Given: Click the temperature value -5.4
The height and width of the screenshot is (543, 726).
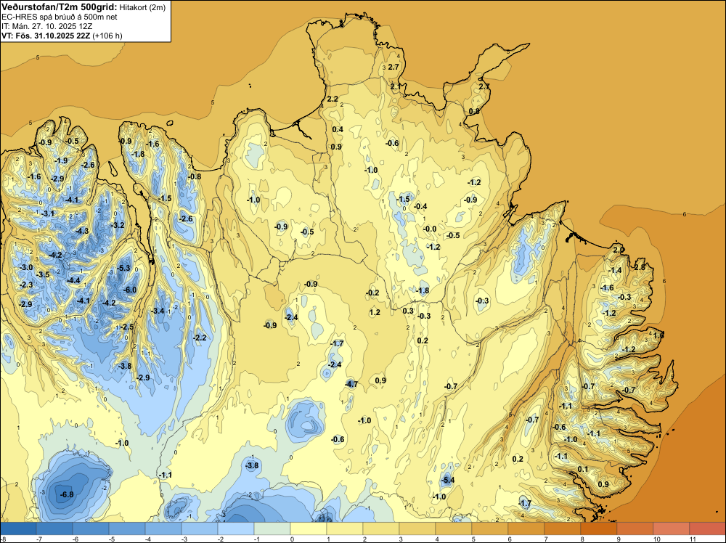Looking at the screenshot, I should click(x=448, y=480).
